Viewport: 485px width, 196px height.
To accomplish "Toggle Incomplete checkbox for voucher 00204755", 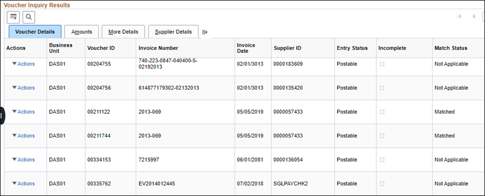I will click(382, 64).
